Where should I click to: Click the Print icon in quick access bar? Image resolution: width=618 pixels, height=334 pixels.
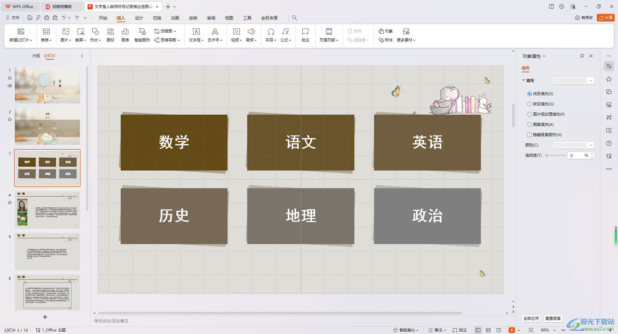click(x=47, y=18)
